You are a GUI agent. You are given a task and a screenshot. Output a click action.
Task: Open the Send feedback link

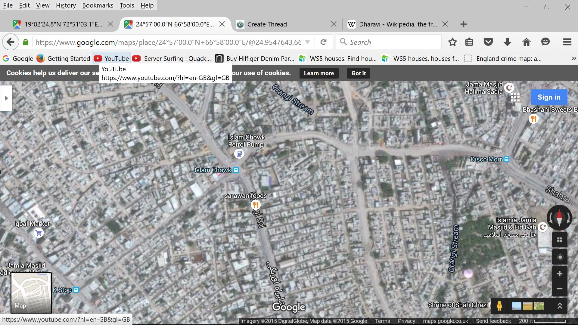point(493,321)
